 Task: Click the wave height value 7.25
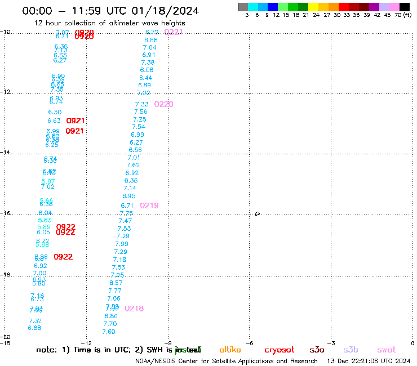click(140, 119)
